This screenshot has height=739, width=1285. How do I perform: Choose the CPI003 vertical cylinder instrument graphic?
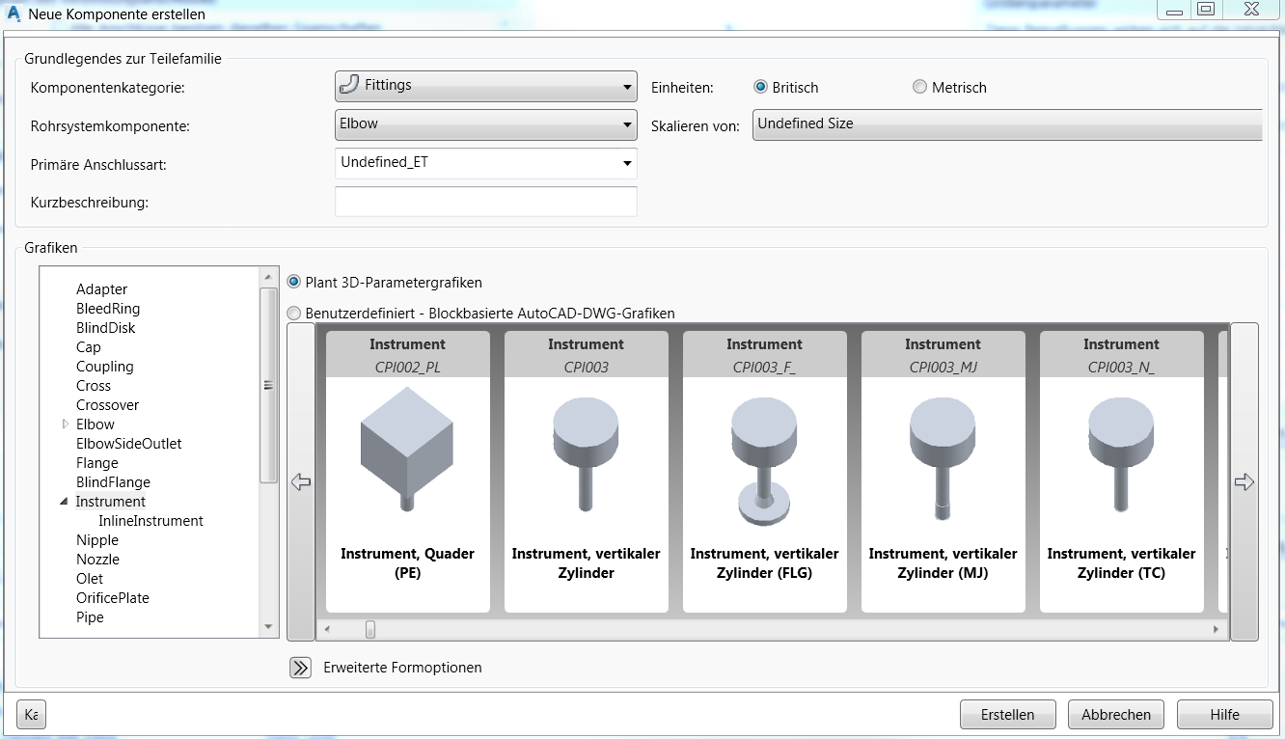coord(587,472)
